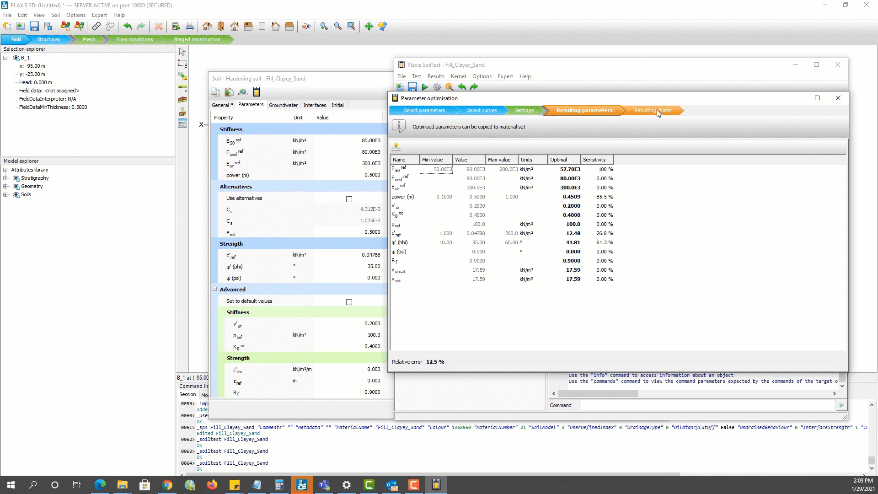Click the Print icon in the main toolbar
This screenshot has width=878, height=494.
click(190, 27)
